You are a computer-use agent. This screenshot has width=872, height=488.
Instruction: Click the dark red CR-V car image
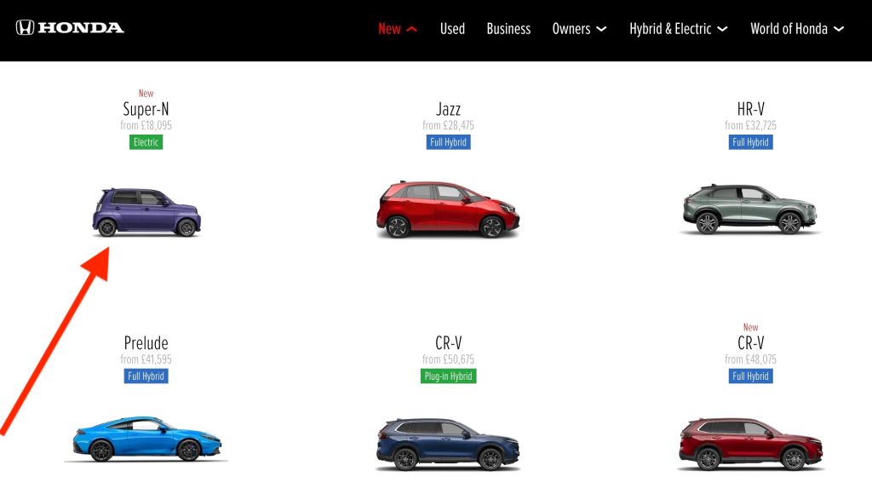point(750,444)
